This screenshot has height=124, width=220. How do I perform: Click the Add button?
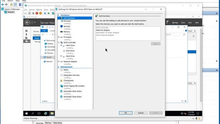click(x=156, y=44)
